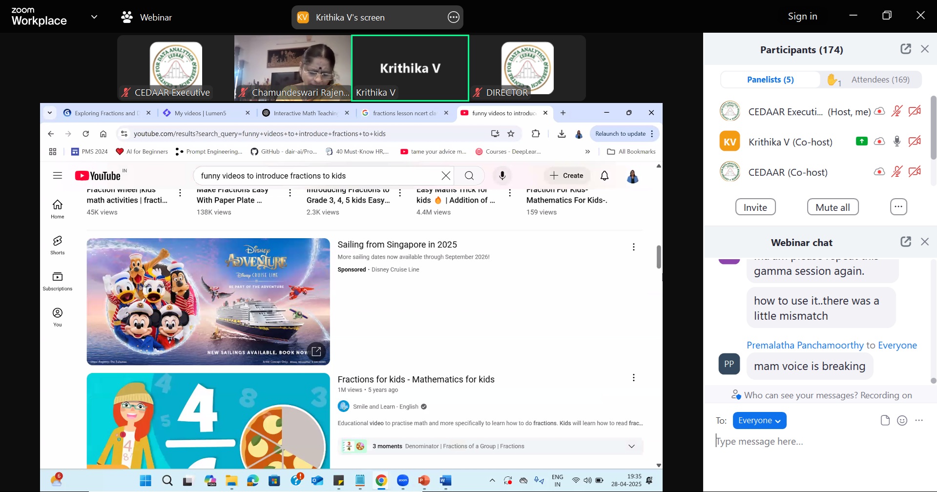This screenshot has width=937, height=492.
Task: Pop out the Webinar chat panel
Action: pyautogui.click(x=905, y=242)
